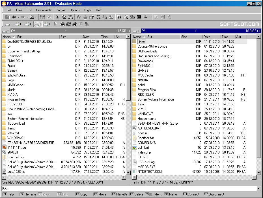Open the command shell toolbar icon
The width and height of the screenshot is (263, 198).
coord(139,17)
